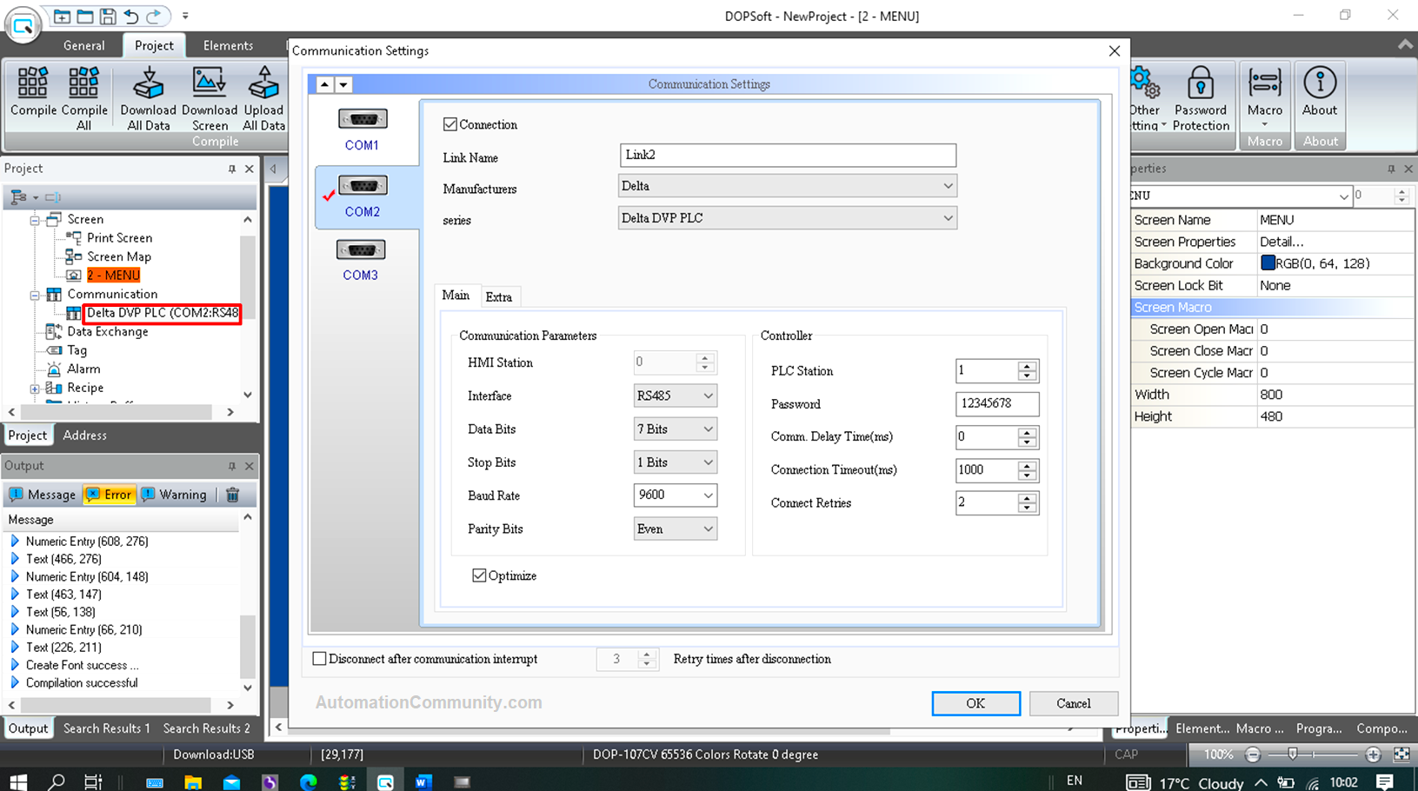Click OK to confirm settings

tap(975, 703)
